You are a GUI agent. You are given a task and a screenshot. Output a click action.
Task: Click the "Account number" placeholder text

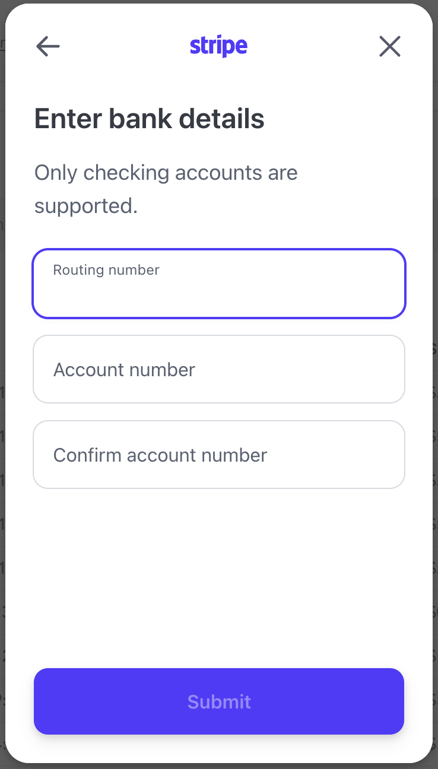click(x=124, y=370)
